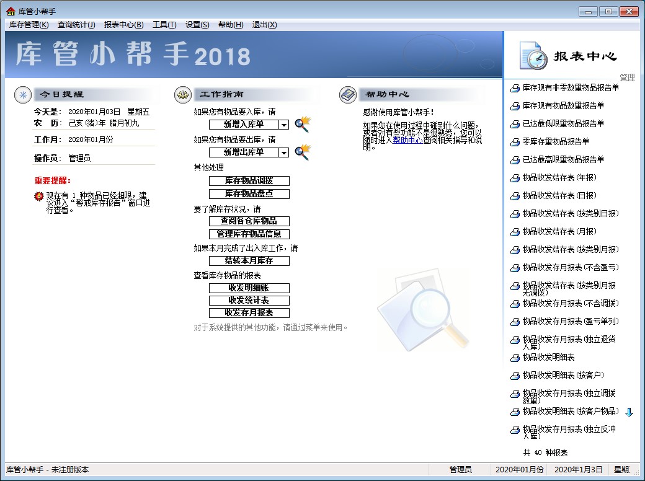
Task: Click the 帮助中心 book icon
Action: click(348, 95)
